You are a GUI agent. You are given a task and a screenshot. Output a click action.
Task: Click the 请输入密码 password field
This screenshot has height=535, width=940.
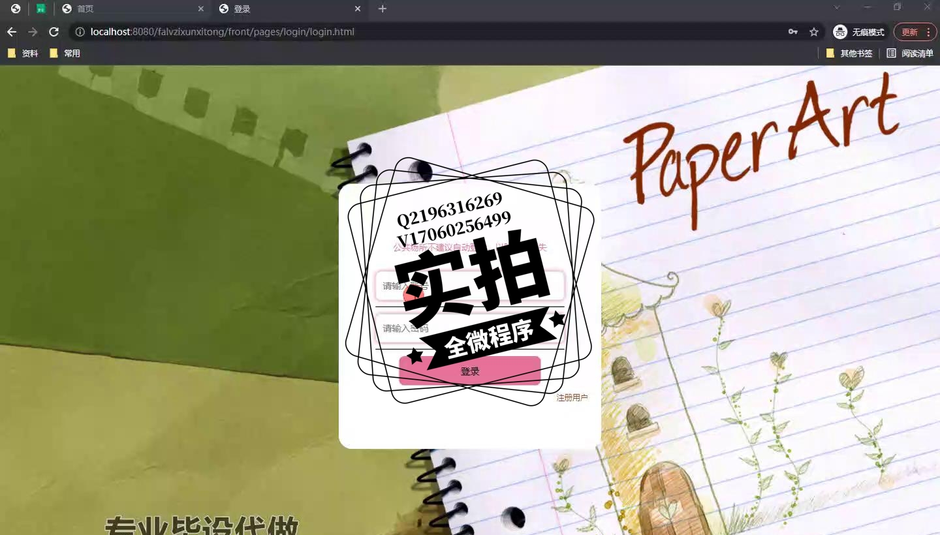click(470, 328)
